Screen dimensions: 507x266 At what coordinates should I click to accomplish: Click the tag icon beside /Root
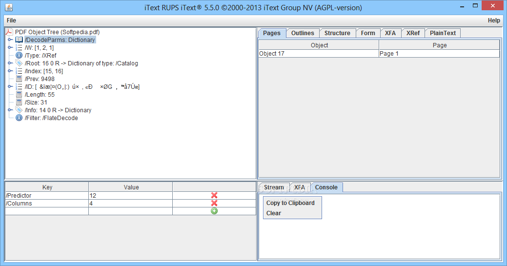tap(19, 63)
